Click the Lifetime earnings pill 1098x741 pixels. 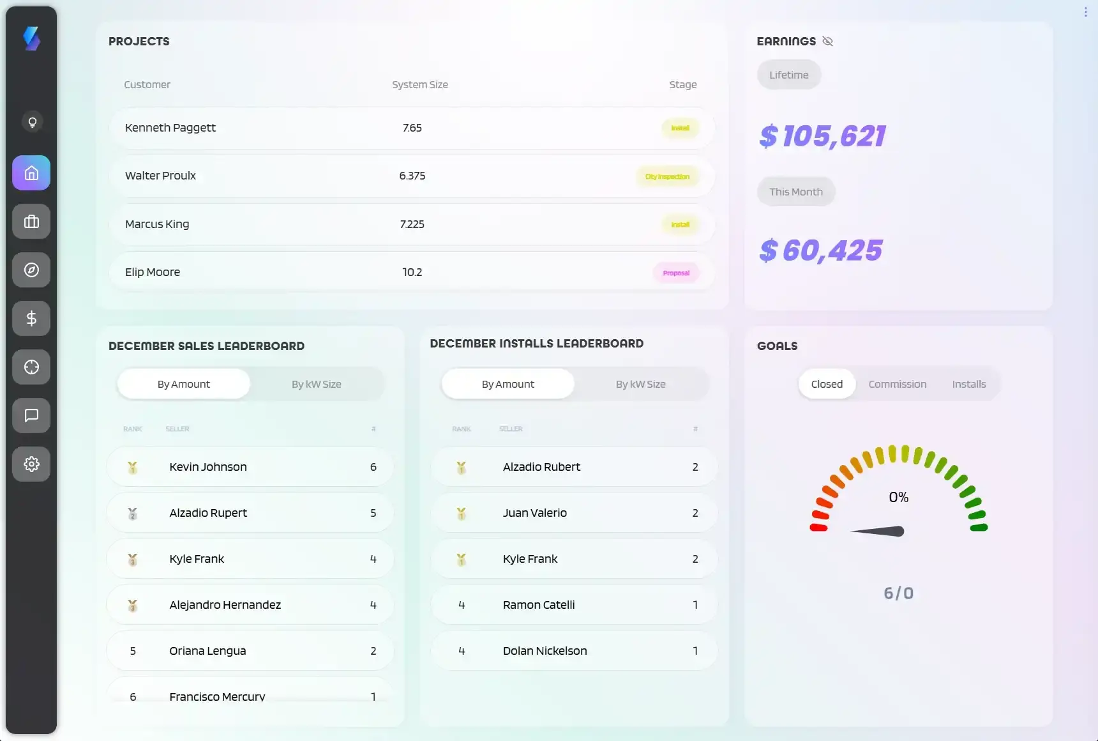789,75
